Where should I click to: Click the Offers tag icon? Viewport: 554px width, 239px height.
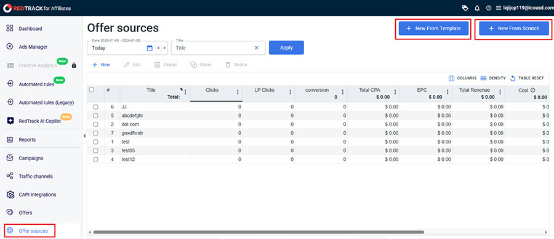[10, 213]
